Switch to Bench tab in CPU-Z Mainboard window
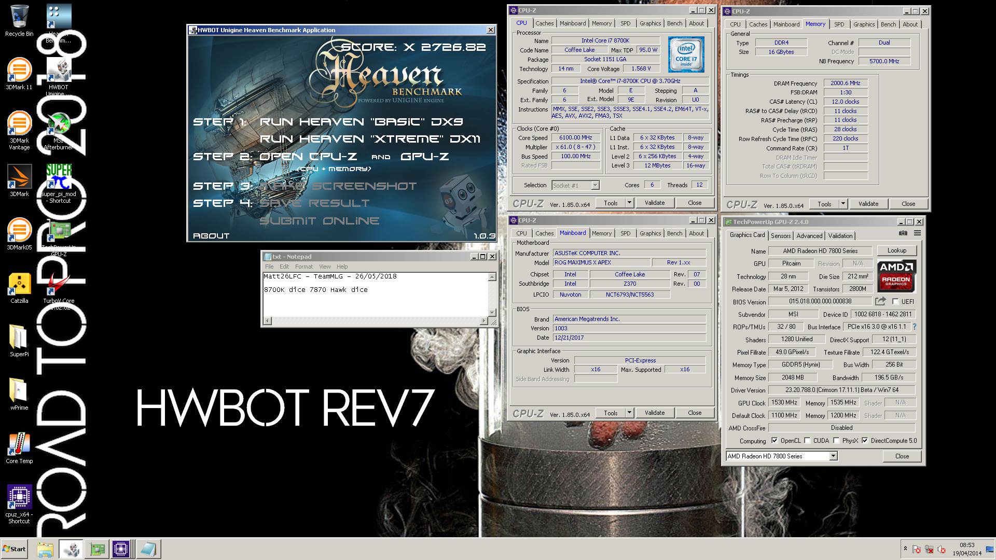 click(674, 233)
